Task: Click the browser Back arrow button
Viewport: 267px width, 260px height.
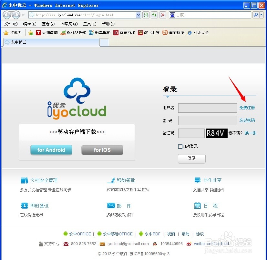Action: point(7,15)
